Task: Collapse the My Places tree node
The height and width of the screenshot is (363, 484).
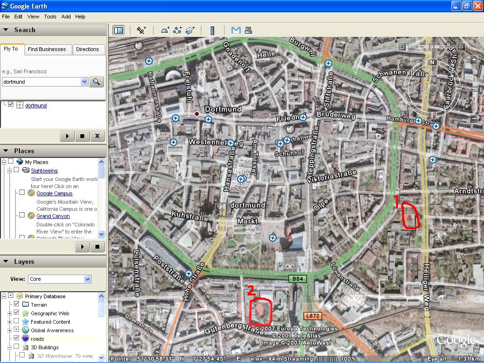Action: [4, 162]
